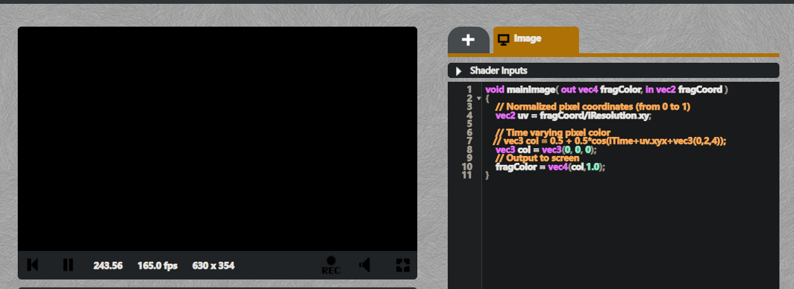This screenshot has height=289, width=794.
Task: Click the vec2 uv assignment line
Action: tap(573, 115)
